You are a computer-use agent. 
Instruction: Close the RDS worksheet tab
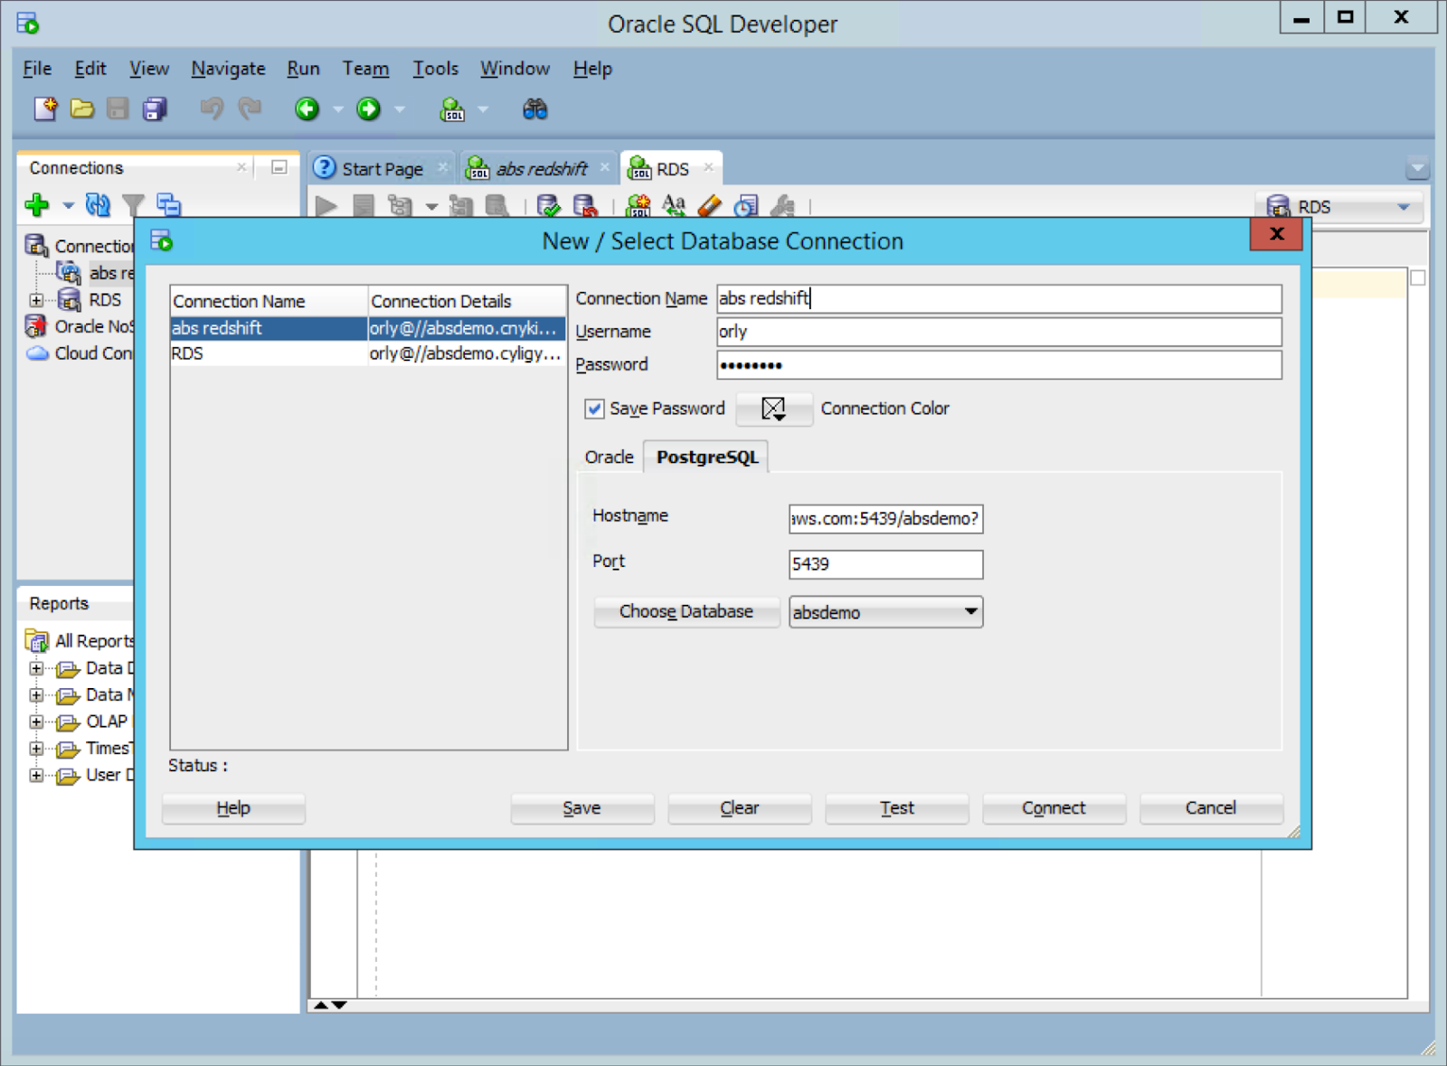point(708,167)
